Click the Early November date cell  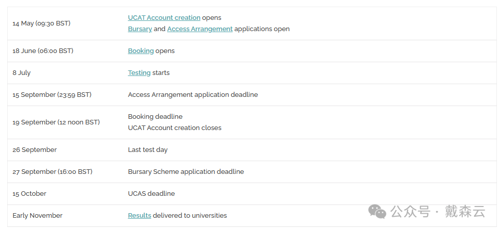tap(37, 216)
